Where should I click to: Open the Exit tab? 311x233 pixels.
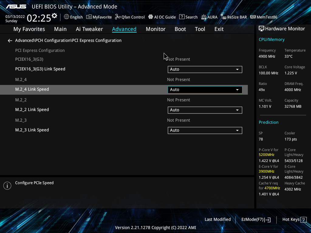(219, 29)
